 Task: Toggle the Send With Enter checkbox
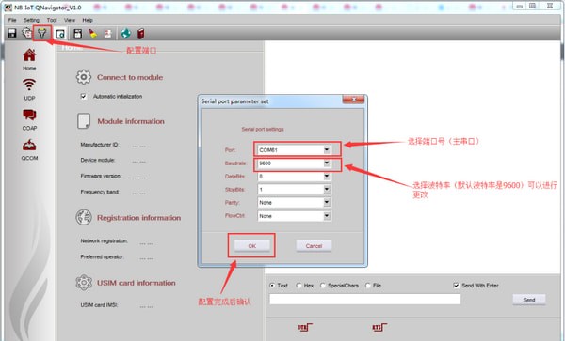coord(456,286)
